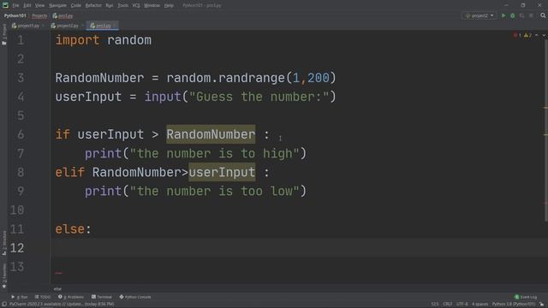The height and width of the screenshot is (308, 548).
Task: Click the 'import' keyword on line 1
Action: click(x=77, y=40)
